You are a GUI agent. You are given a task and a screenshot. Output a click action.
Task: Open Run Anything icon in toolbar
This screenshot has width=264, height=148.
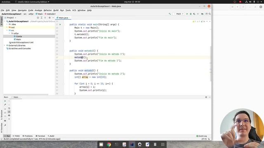click(x=207, y=14)
